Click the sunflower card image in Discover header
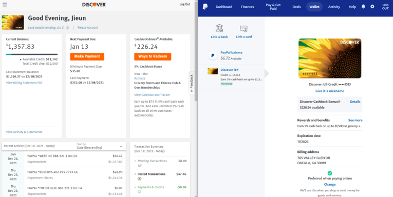The height and width of the screenshot is (197, 393). (13, 22)
